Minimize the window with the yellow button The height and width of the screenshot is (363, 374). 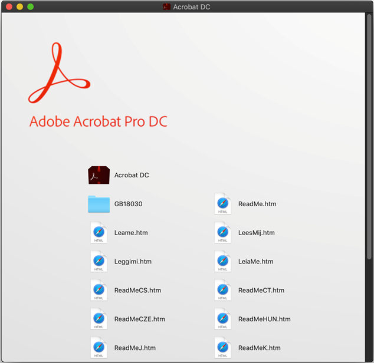coord(20,6)
